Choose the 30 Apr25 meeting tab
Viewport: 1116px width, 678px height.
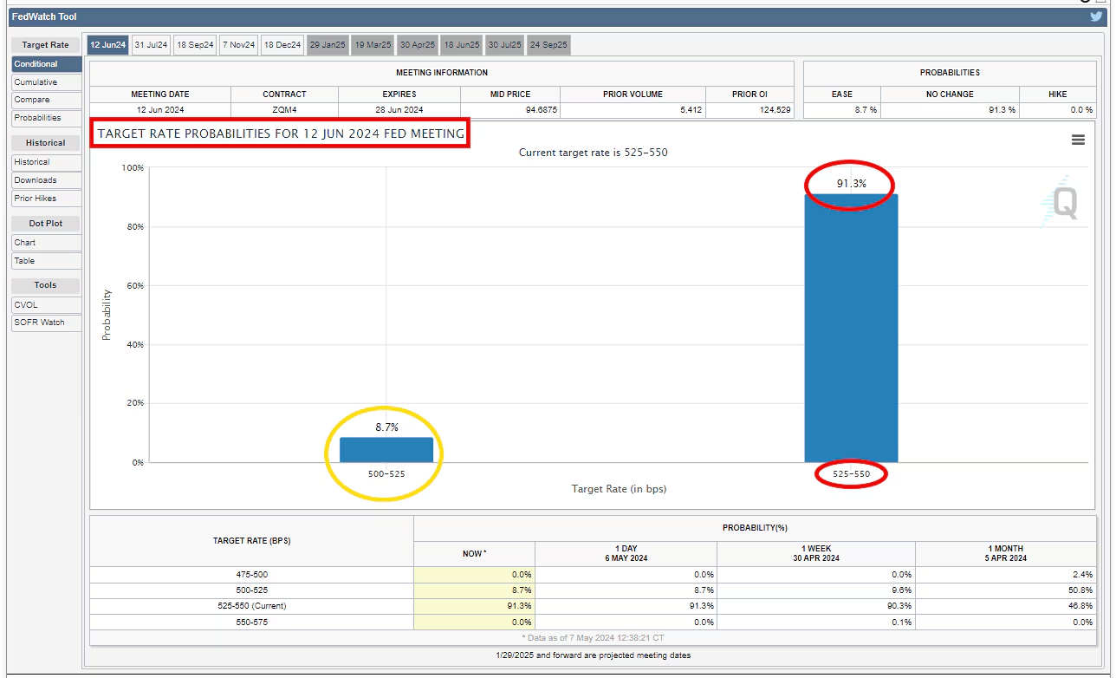[x=418, y=45]
